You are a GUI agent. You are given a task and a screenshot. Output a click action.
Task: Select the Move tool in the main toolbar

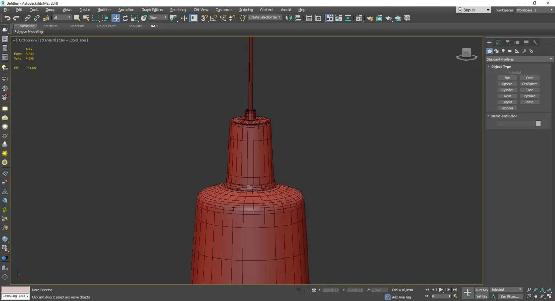pos(116,18)
